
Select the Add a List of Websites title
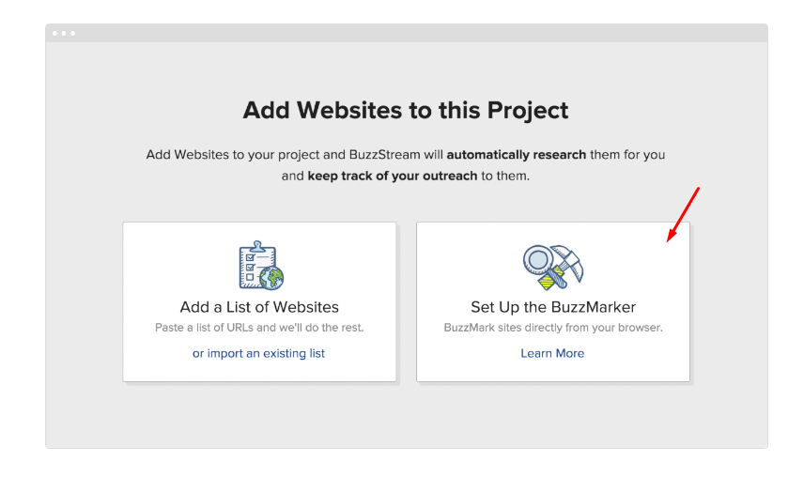tap(259, 307)
